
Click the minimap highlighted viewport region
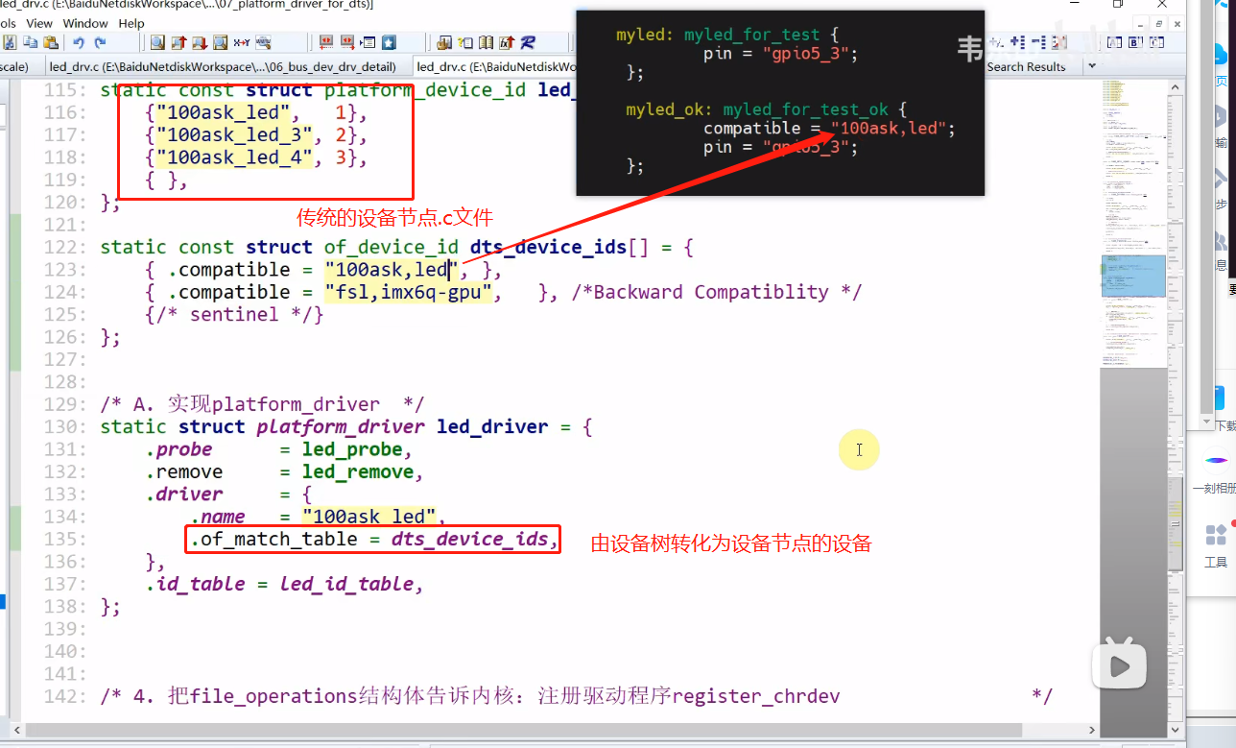(1132, 276)
